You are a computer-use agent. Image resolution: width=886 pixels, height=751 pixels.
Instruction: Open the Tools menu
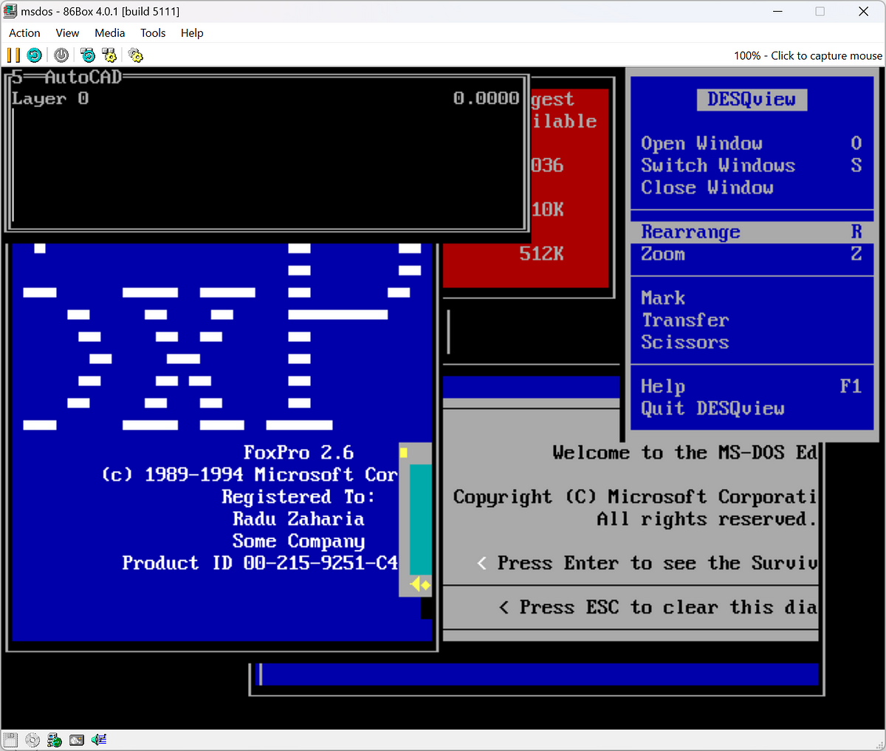(x=153, y=33)
